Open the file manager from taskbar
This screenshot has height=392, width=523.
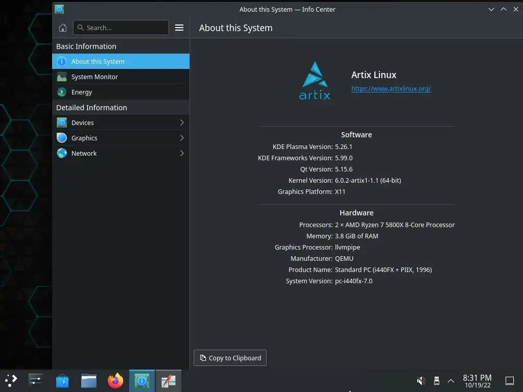89,381
